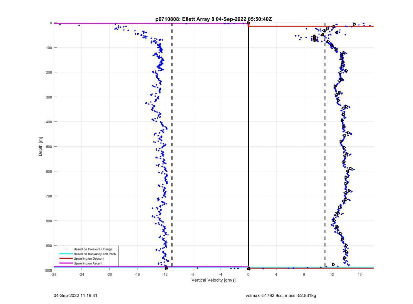Select the 'Based on Buoyancy and Pitch' legend entry
This screenshot has height=304, width=413.
coord(95,254)
